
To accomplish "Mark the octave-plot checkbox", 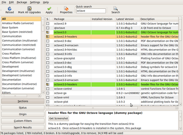I will coord(48,102).
